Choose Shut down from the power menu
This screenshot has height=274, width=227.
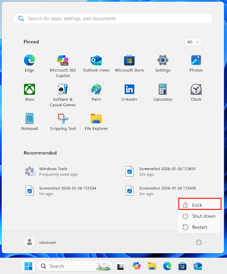[199, 216]
